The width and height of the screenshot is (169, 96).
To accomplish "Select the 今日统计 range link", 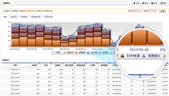I will [x=6, y=11].
